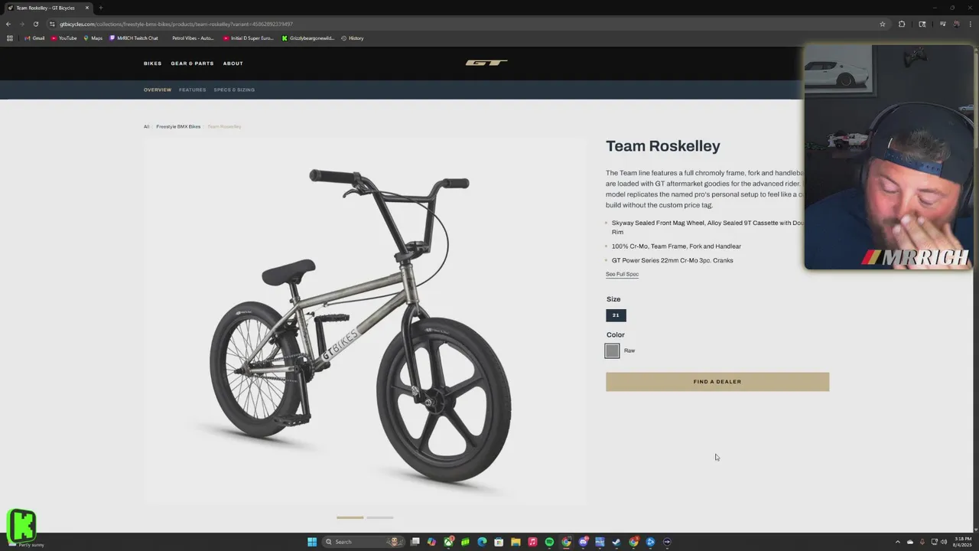Image resolution: width=979 pixels, height=551 pixels.
Task: Open a new browser tab with plus
Action: click(x=100, y=8)
